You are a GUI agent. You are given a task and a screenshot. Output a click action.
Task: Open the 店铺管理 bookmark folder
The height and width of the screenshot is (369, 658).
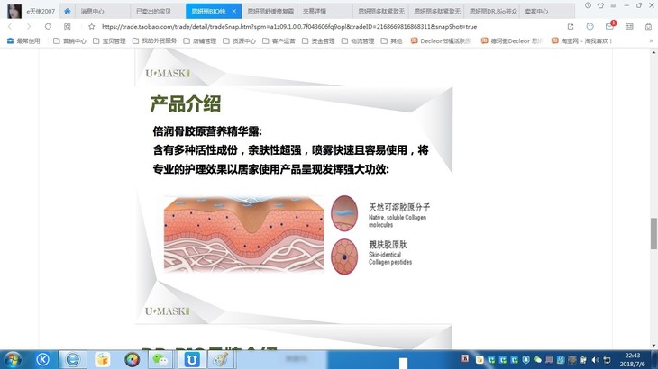[204, 40]
